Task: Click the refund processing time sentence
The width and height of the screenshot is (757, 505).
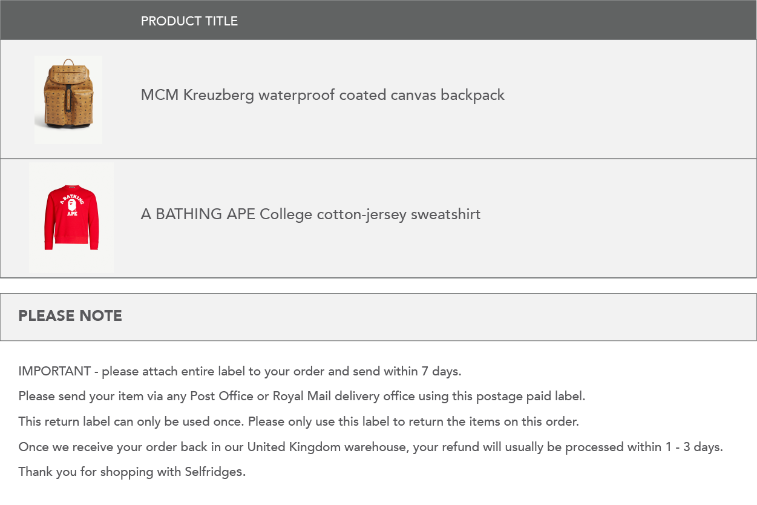Action: click(371, 447)
